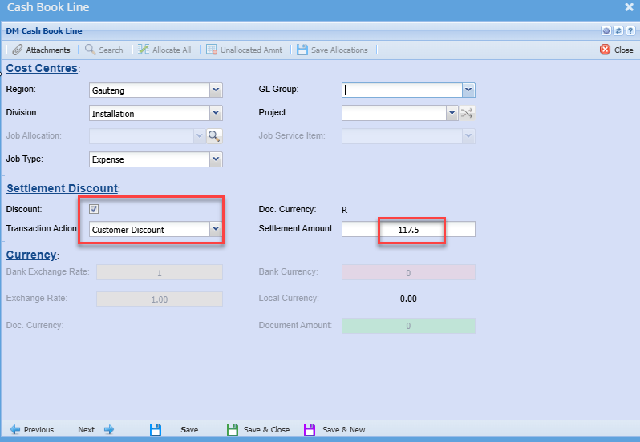Expand the Transaction Action dropdown
The height and width of the screenshot is (442, 640).
pos(216,229)
